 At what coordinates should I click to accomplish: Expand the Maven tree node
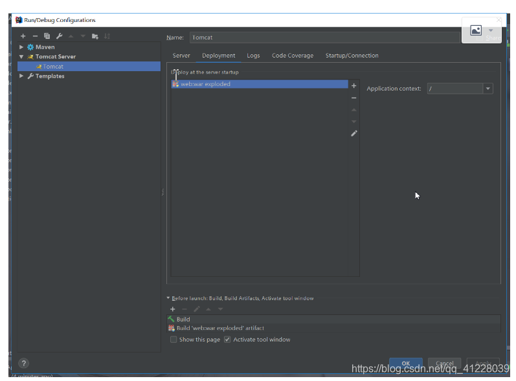(x=21, y=47)
